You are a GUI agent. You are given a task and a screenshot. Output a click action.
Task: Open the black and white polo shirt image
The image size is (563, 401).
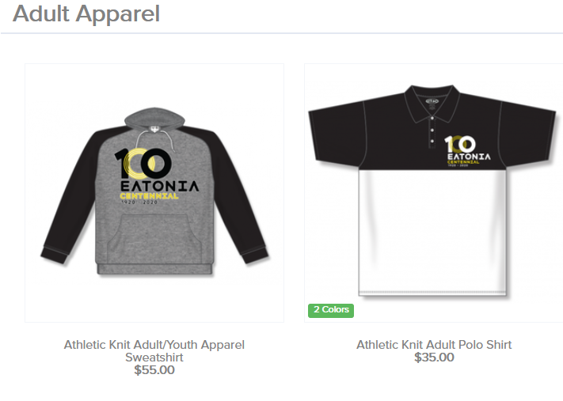(434, 193)
